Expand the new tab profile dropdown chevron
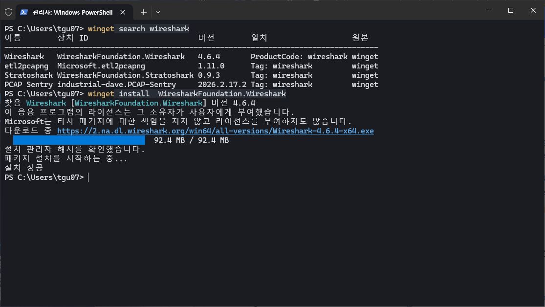Screen dimensions: 545x307 pos(158,11)
